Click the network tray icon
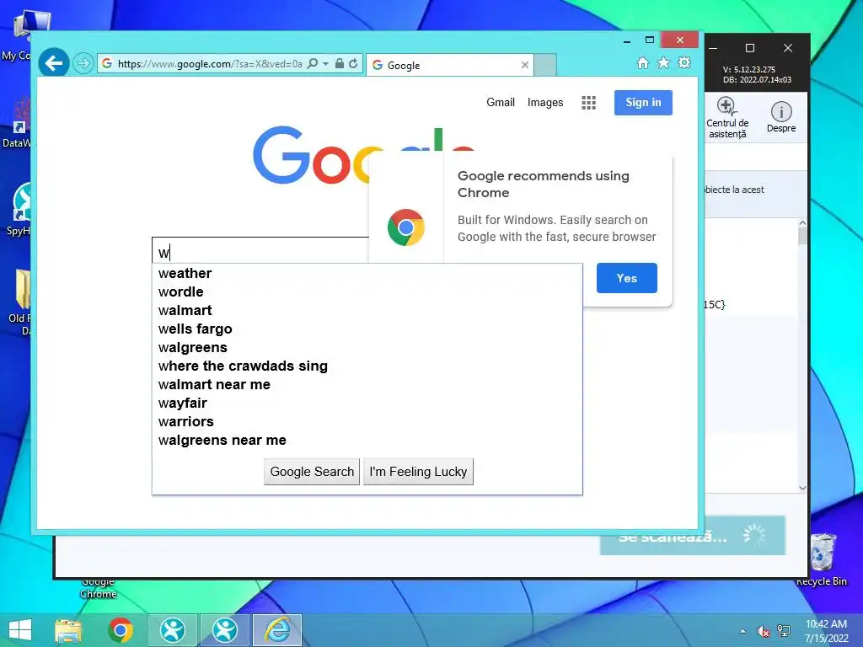 click(x=784, y=631)
